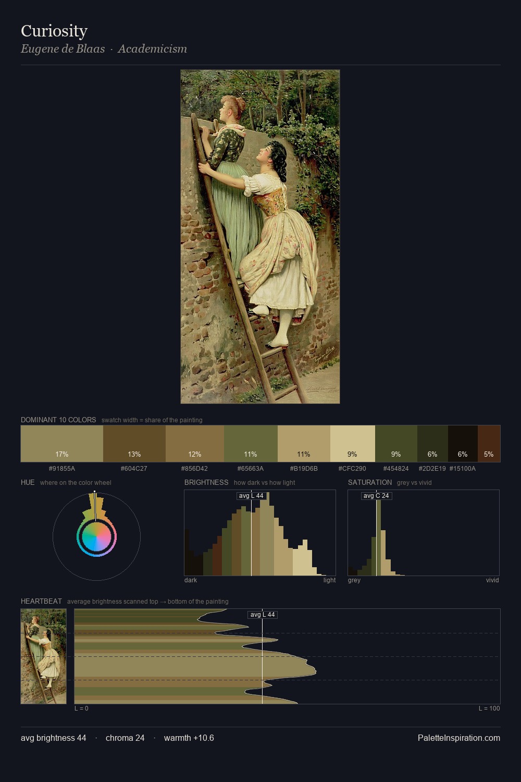Click the hex code #2D2E19 label

tap(432, 469)
